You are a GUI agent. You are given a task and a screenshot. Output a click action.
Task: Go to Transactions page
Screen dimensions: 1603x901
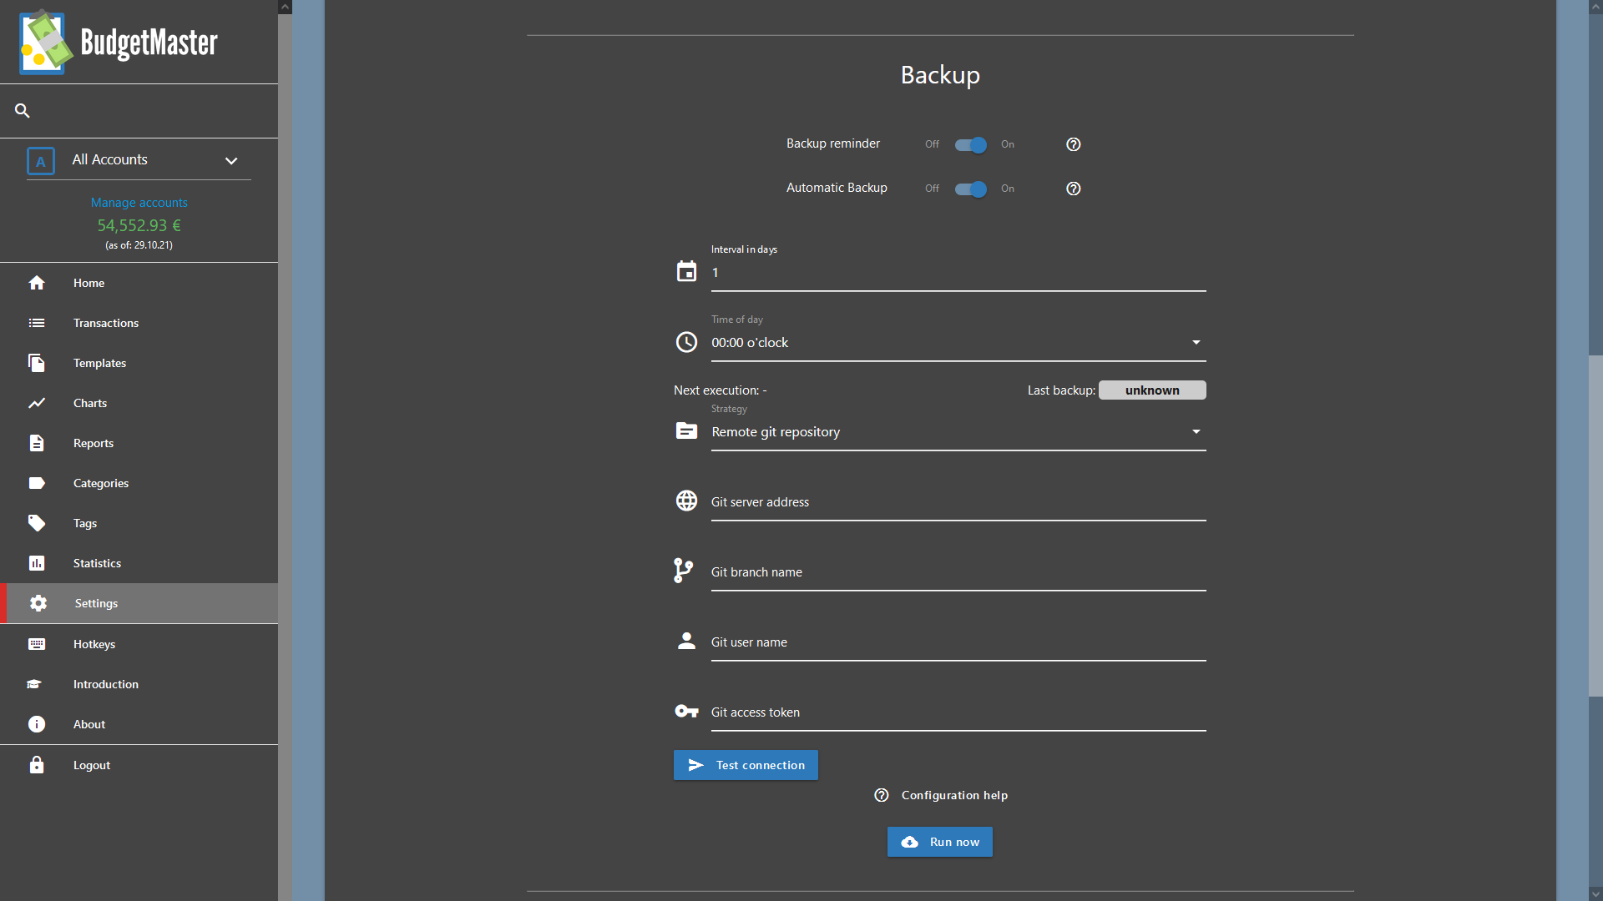(x=139, y=323)
